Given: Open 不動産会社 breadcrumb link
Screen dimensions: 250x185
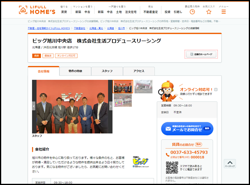Looking at the screenshot, I should pyautogui.click(x=80, y=28).
